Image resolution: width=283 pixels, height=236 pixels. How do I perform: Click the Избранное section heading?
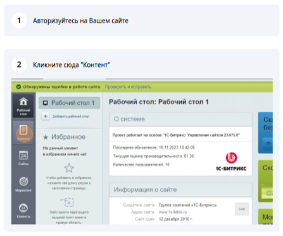tap(68, 137)
